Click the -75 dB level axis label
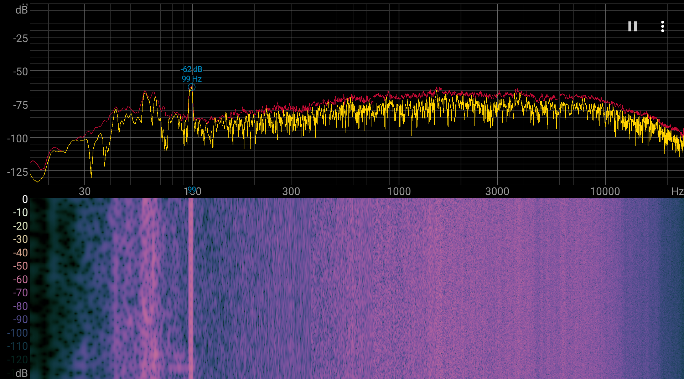 coord(20,105)
